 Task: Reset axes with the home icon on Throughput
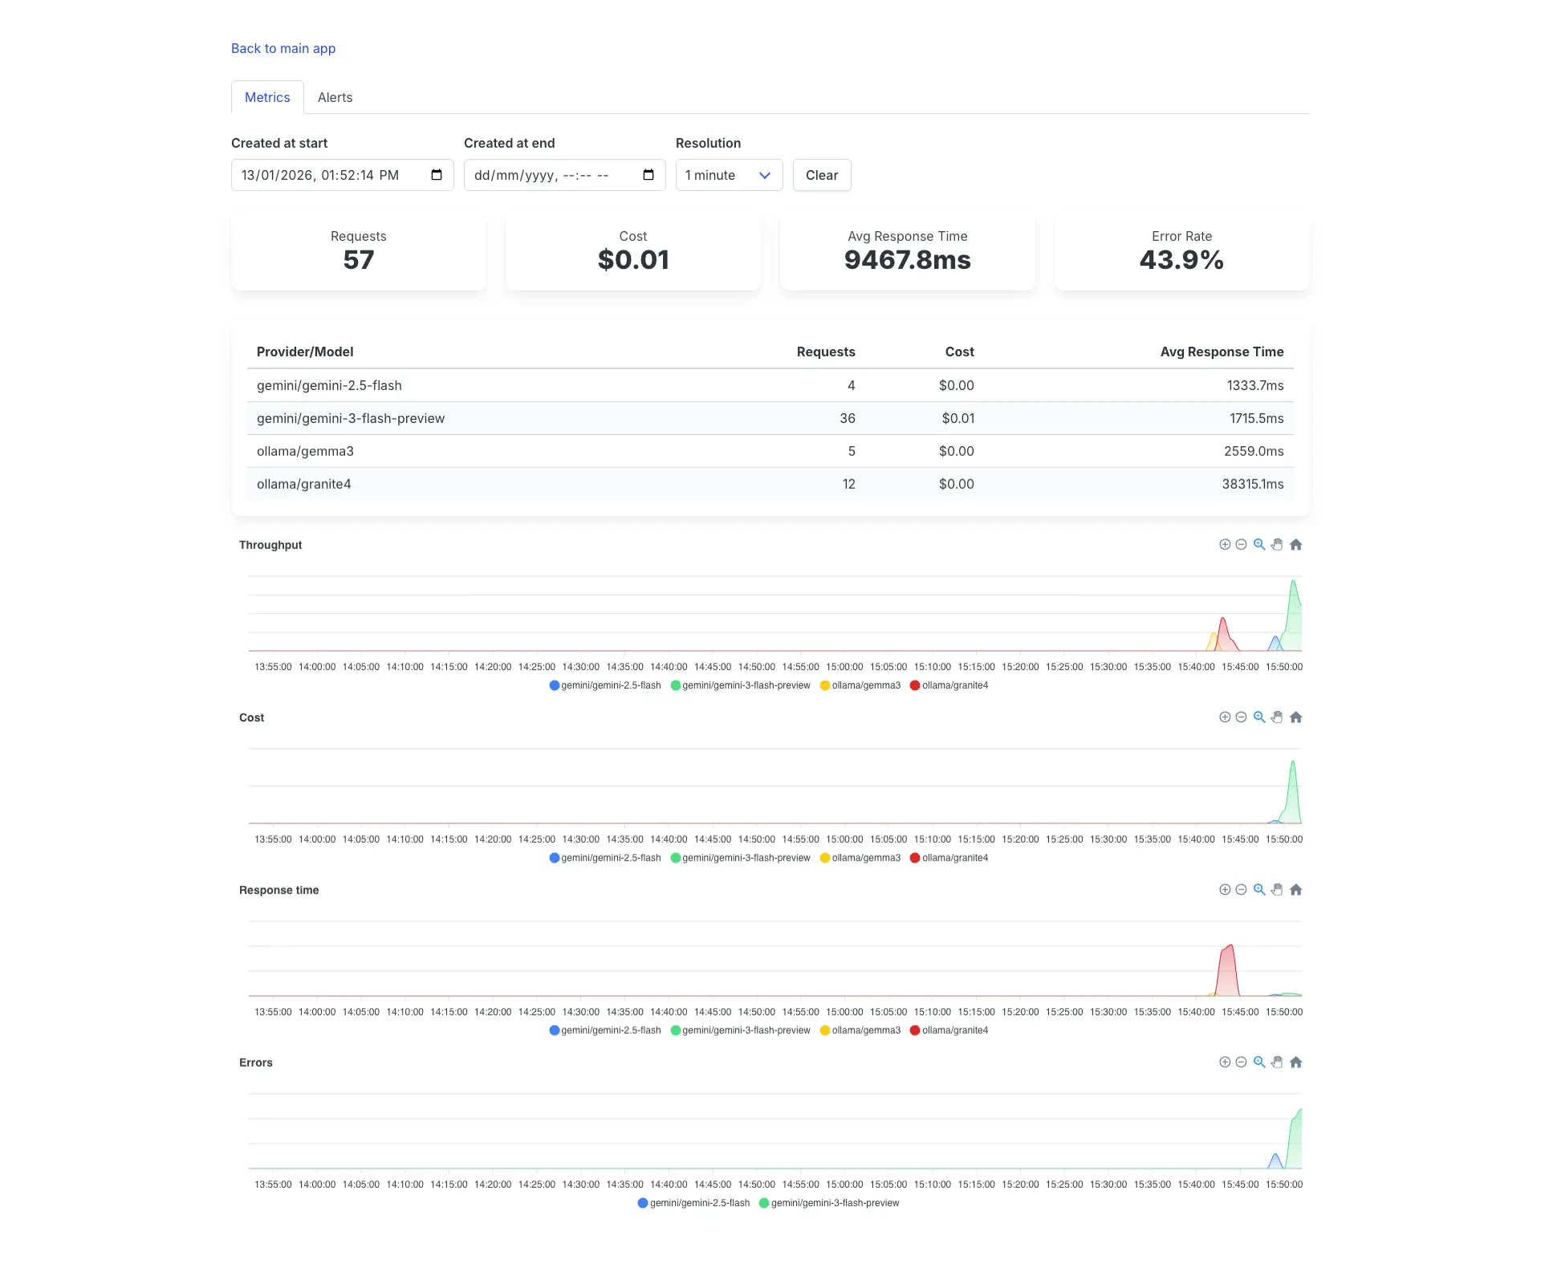(x=1296, y=544)
